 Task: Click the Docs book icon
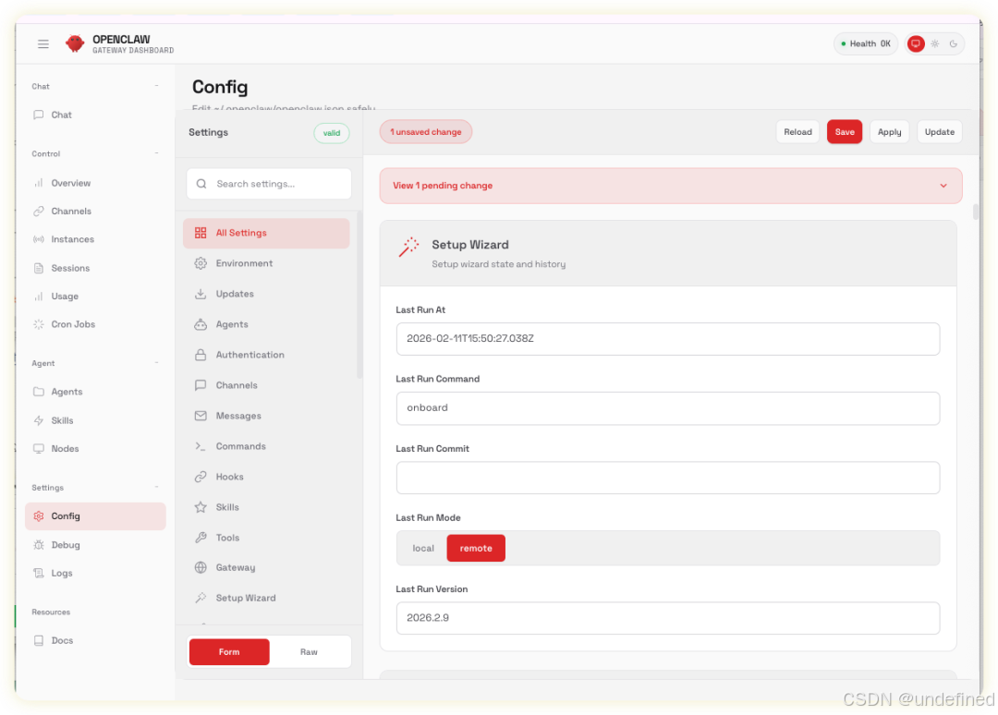click(x=39, y=640)
